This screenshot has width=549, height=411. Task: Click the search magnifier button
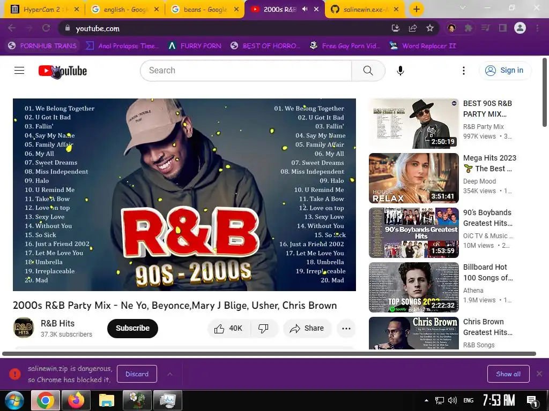[368, 71]
